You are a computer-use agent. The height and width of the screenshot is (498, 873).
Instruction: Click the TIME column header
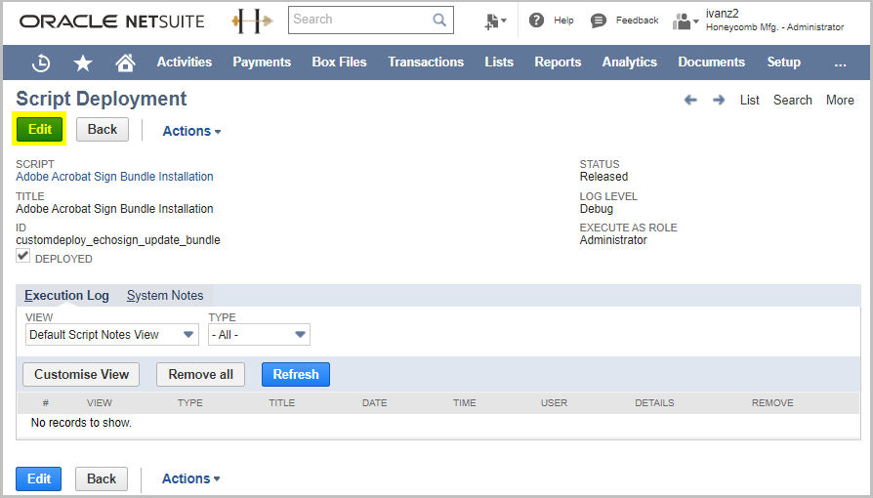point(465,402)
